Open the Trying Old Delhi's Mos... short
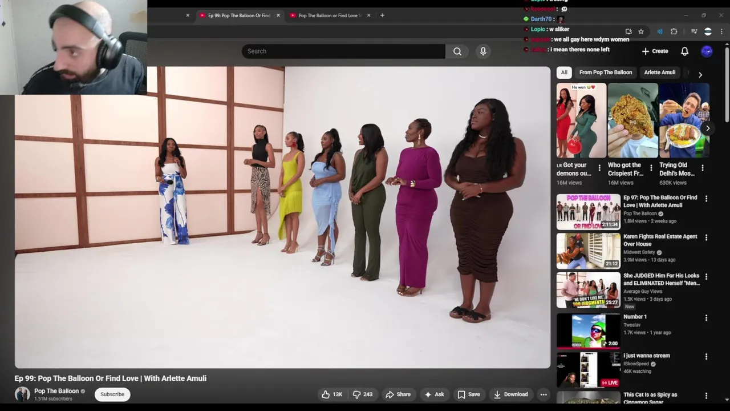The image size is (730, 411). [x=684, y=120]
